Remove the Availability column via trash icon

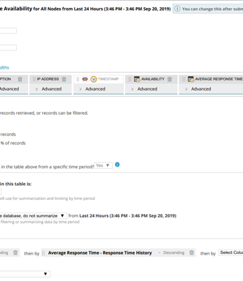tap(169, 79)
